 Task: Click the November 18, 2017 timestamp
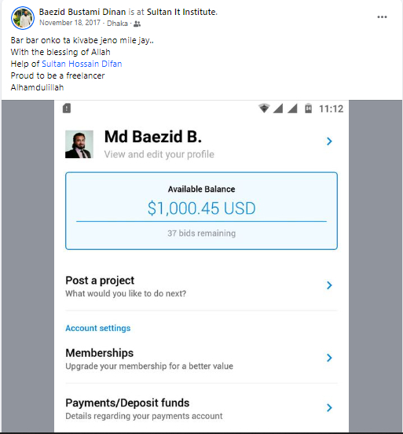(70, 23)
